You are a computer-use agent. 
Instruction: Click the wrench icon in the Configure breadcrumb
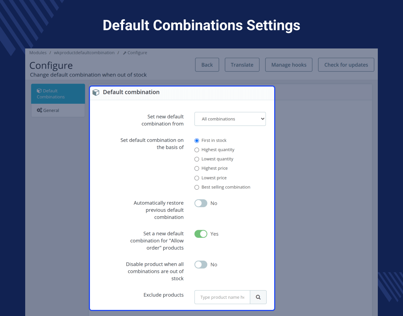(x=124, y=53)
